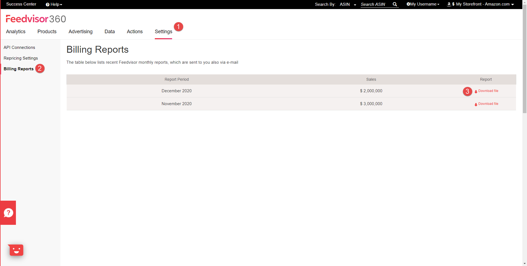Image resolution: width=527 pixels, height=266 pixels.
Task: Go to API Connections settings
Action: pos(19,47)
